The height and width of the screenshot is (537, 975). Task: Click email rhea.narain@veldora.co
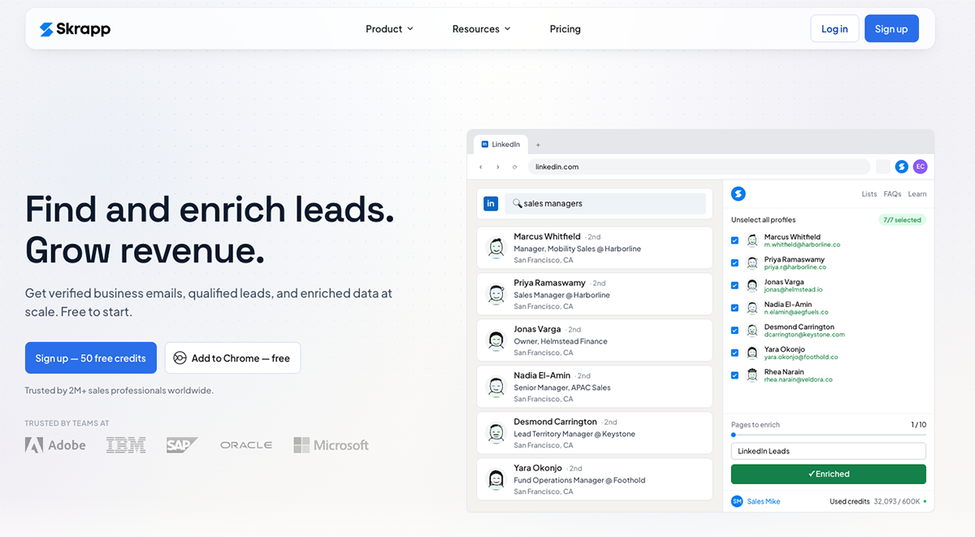(799, 379)
